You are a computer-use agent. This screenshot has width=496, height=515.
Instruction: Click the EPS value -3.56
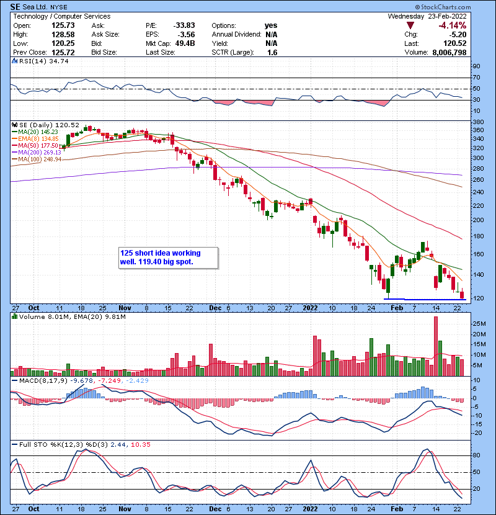click(x=186, y=35)
